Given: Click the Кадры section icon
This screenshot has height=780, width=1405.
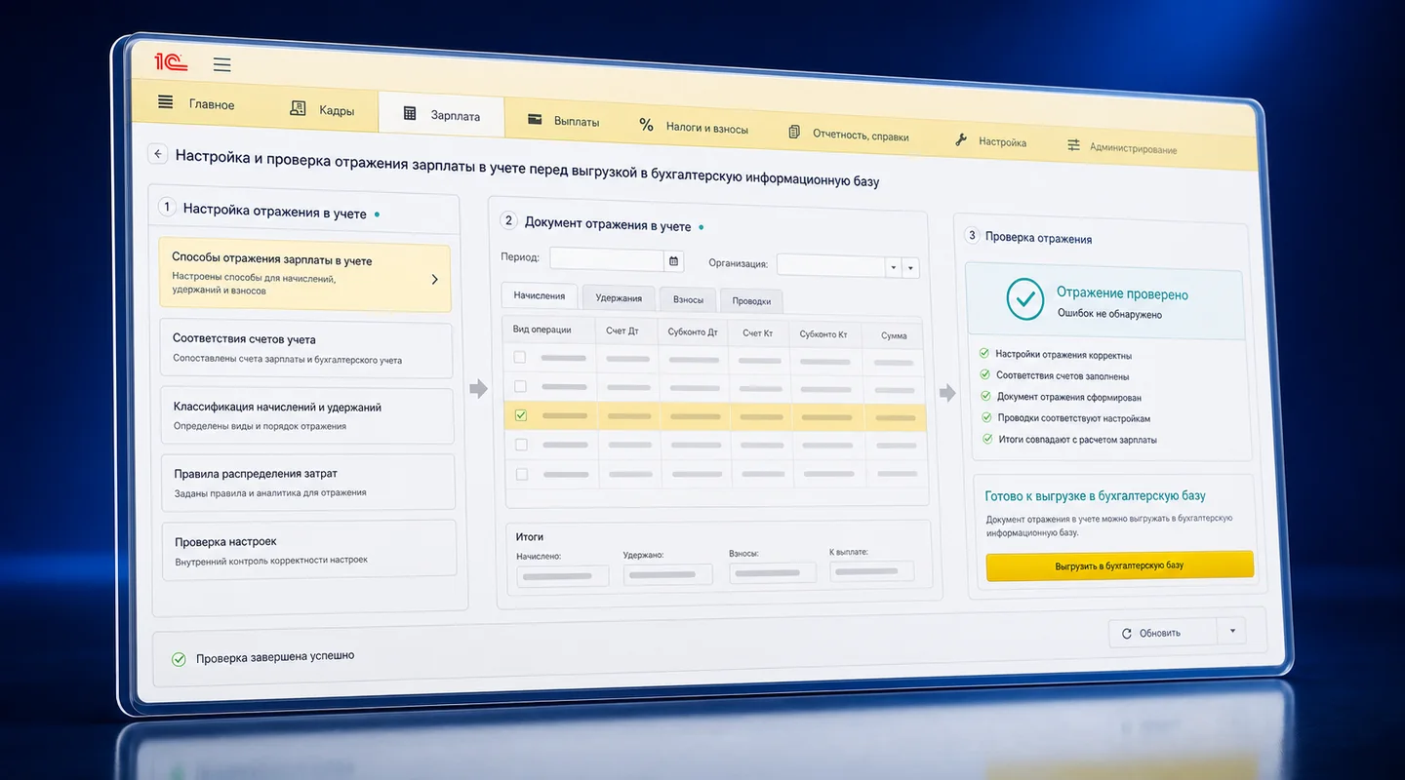Looking at the screenshot, I should [x=299, y=108].
